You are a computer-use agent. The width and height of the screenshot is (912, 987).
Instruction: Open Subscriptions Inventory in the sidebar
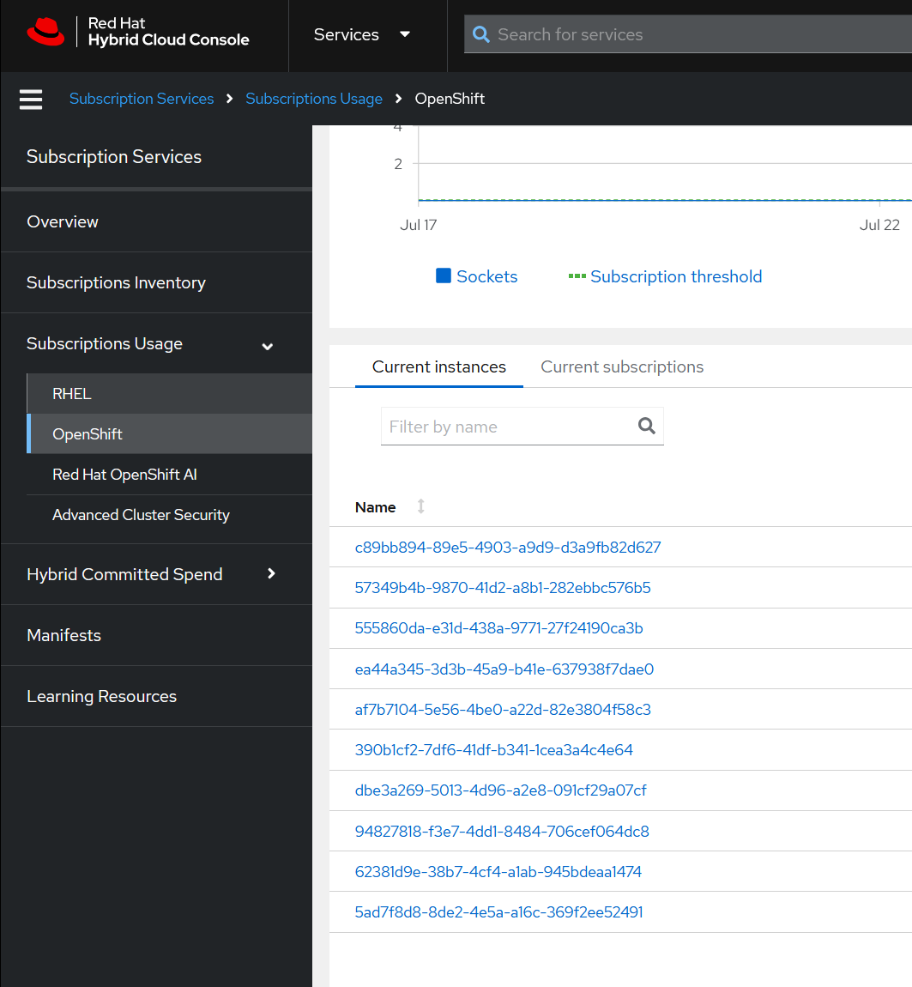[116, 282]
